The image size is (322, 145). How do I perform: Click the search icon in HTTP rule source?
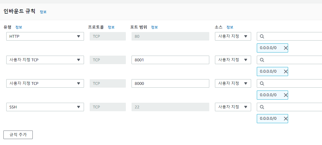click(262, 36)
